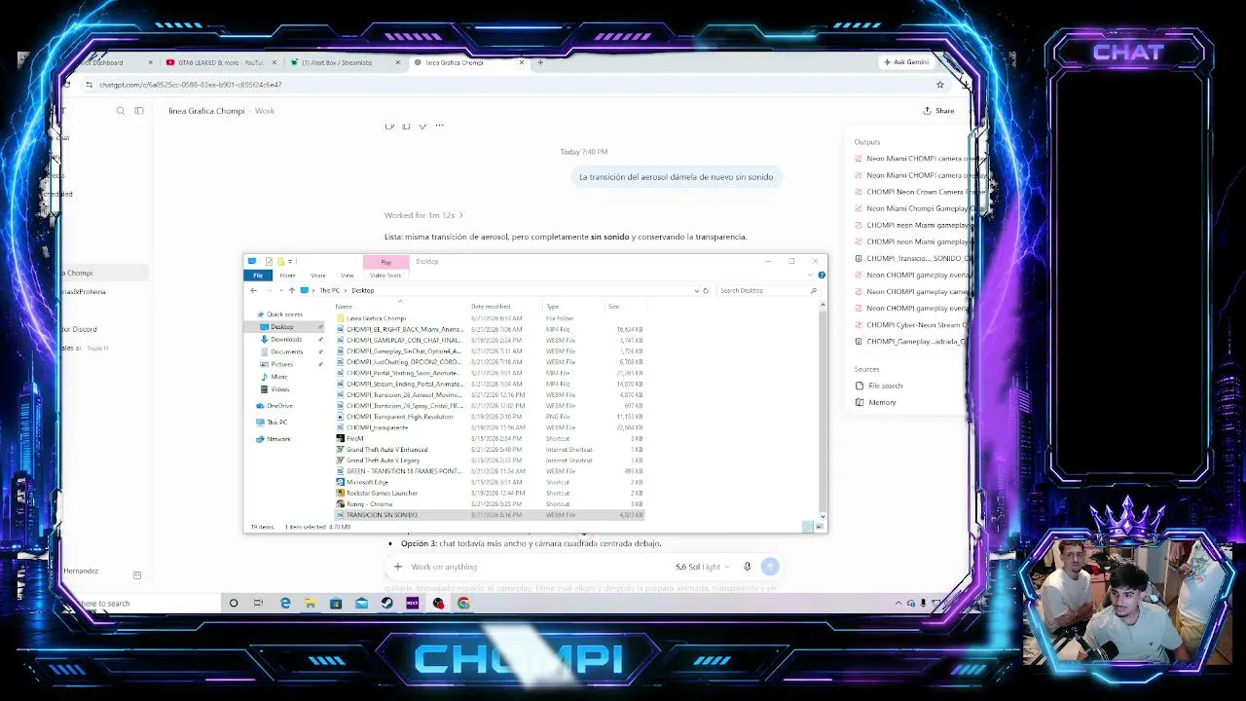1246x701 pixels.
Task: Refresh the Desktop folder in Explorer
Action: [x=706, y=290]
